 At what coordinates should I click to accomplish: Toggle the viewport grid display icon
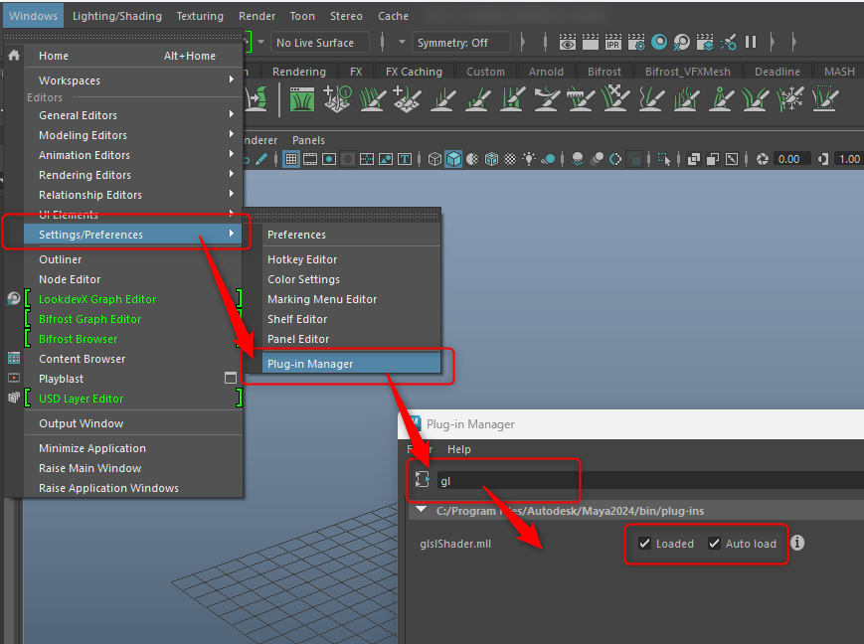click(x=291, y=159)
